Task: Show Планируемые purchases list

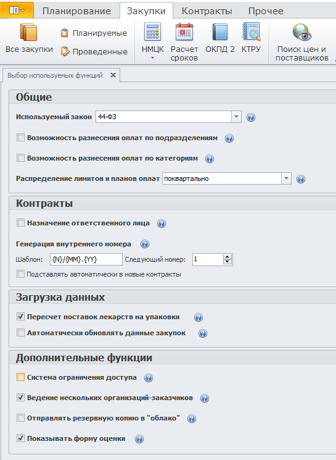Action: pos(94,33)
